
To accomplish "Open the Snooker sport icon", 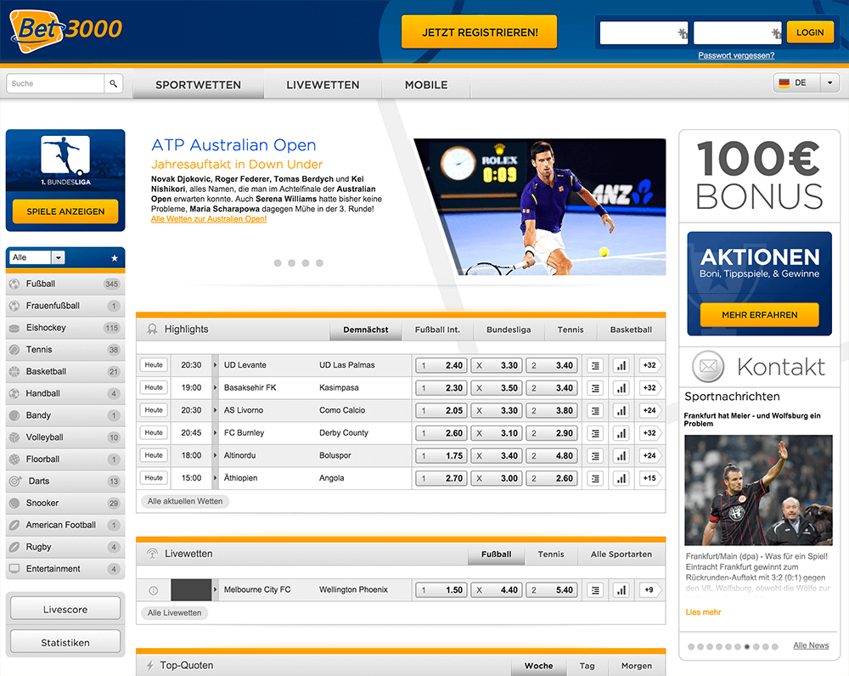I will tap(14, 504).
